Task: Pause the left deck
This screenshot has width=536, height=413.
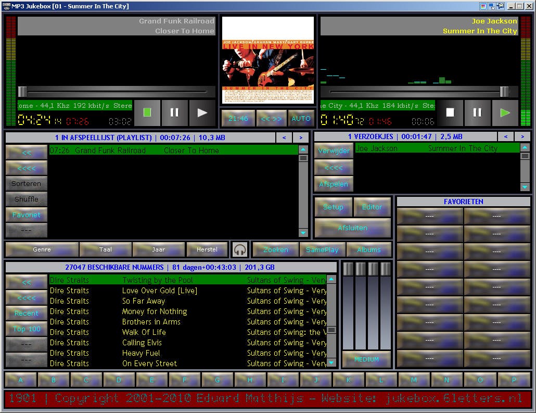Action: 175,112
